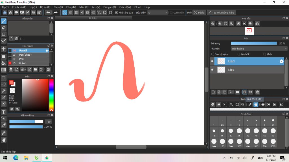Viewport: 289px width, 162px height.
Task: Select the Eraser tool
Action: point(3,28)
